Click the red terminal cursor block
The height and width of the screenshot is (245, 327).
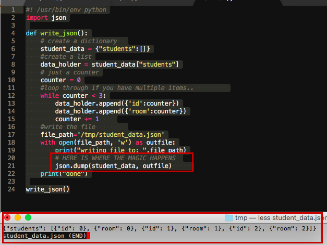[x=88, y=236]
